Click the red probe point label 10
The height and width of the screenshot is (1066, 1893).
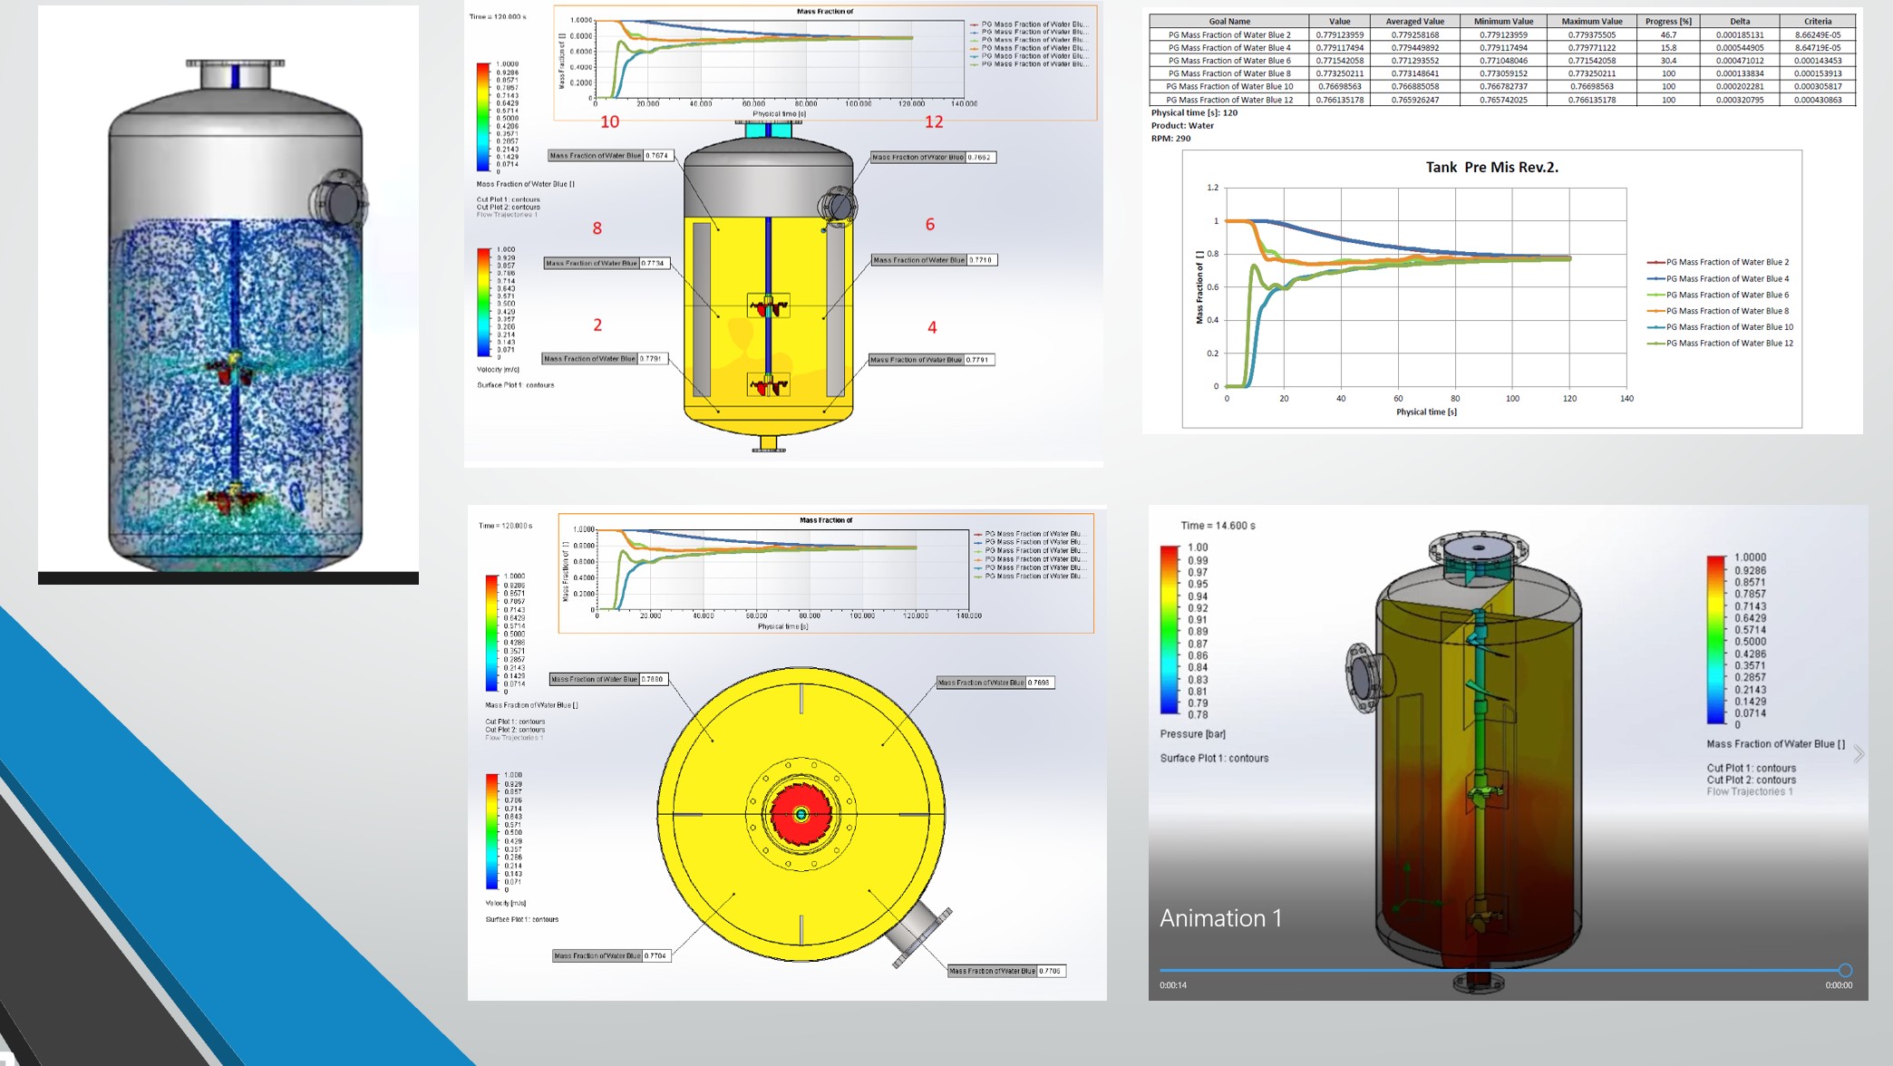tap(610, 121)
